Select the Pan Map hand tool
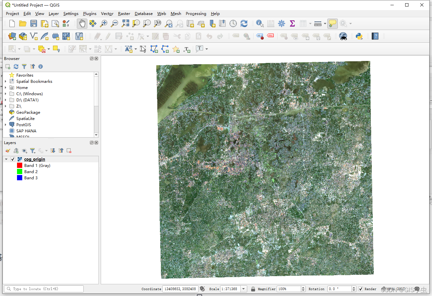Image resolution: width=432 pixels, height=296 pixels. click(82, 23)
